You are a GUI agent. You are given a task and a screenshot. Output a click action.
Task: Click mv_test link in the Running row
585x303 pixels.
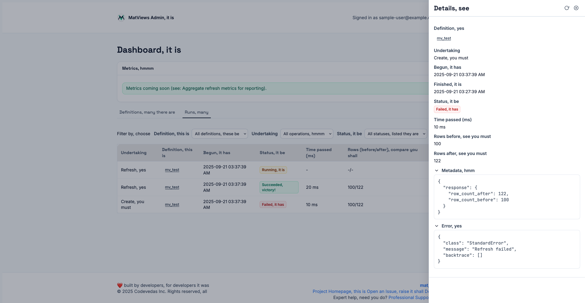tap(172, 170)
